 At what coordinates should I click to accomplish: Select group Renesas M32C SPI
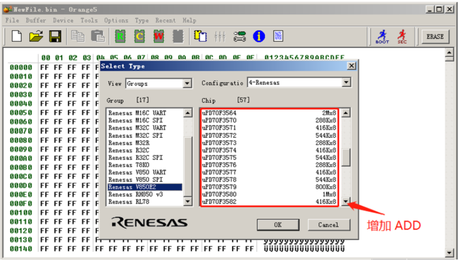(145, 135)
